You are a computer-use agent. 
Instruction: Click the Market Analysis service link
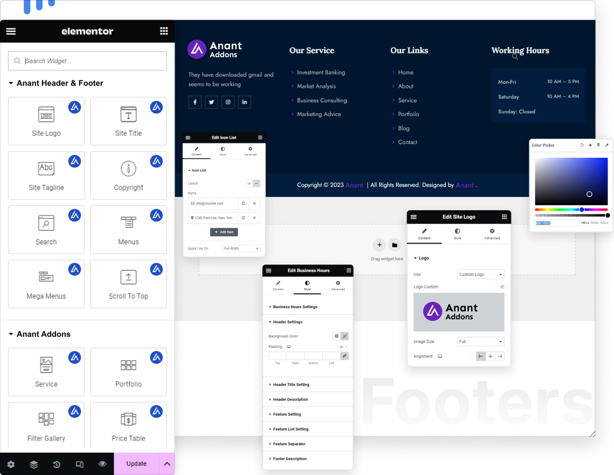point(316,86)
